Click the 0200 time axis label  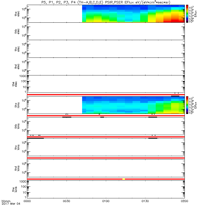coord(185,201)
